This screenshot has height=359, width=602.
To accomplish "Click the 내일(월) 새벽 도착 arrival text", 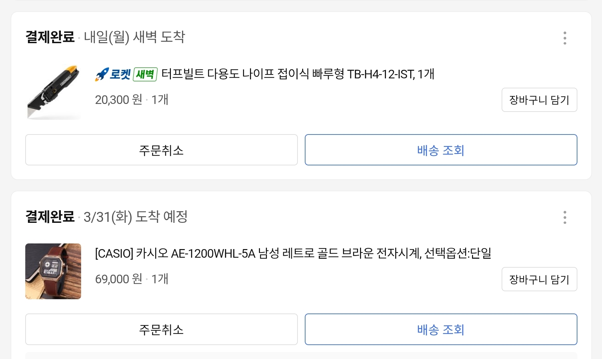I will pyautogui.click(x=134, y=37).
